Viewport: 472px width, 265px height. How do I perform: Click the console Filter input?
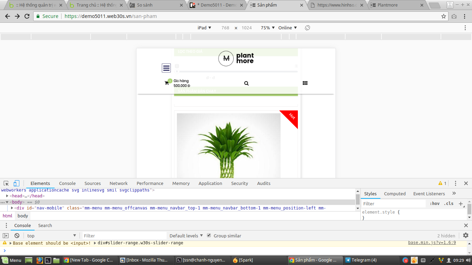(x=124, y=236)
